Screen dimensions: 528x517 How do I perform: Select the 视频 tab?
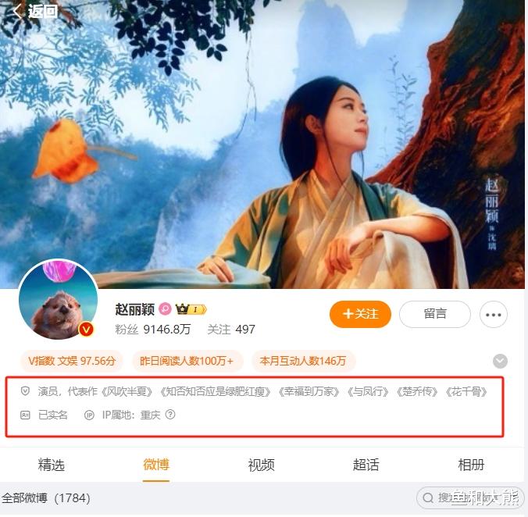(x=261, y=465)
